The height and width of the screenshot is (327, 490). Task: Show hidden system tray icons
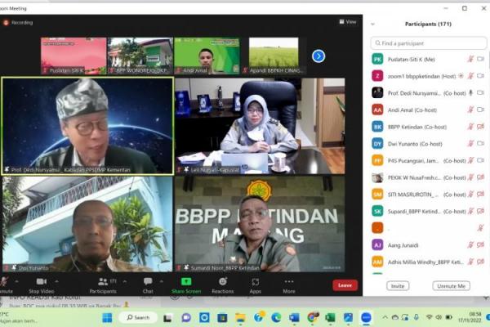[x=385, y=317]
